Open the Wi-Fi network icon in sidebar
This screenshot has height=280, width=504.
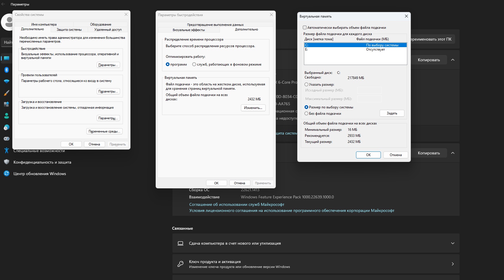(x=7, y=81)
